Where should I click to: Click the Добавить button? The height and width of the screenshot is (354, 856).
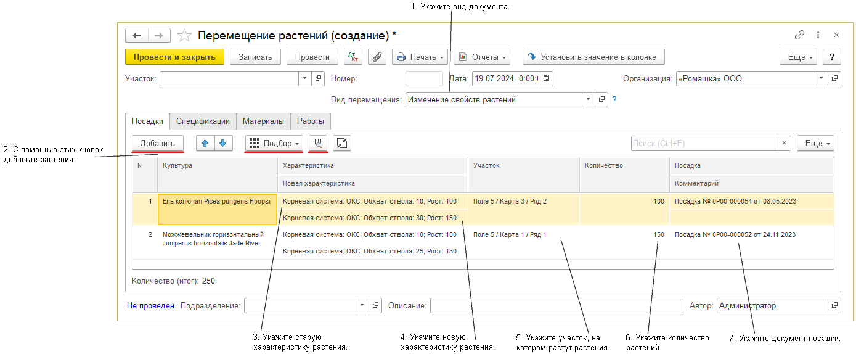point(158,143)
